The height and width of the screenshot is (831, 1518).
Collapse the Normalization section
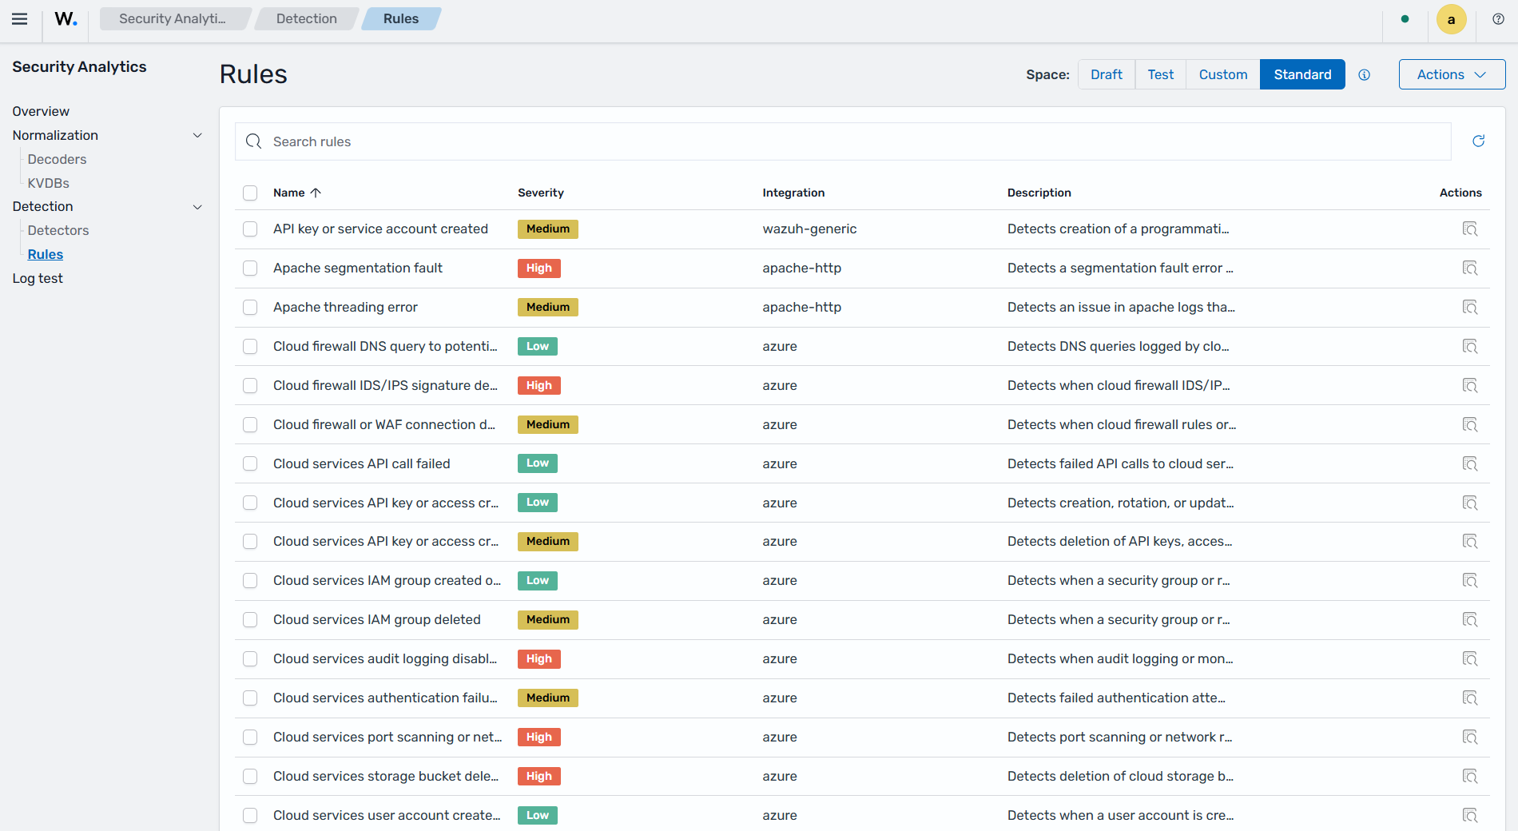(x=197, y=136)
